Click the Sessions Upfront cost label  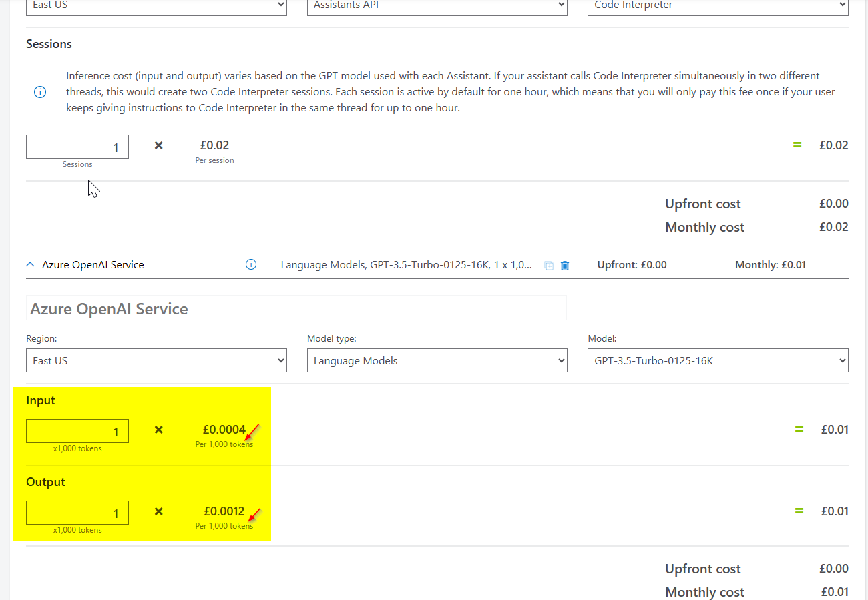pos(703,204)
